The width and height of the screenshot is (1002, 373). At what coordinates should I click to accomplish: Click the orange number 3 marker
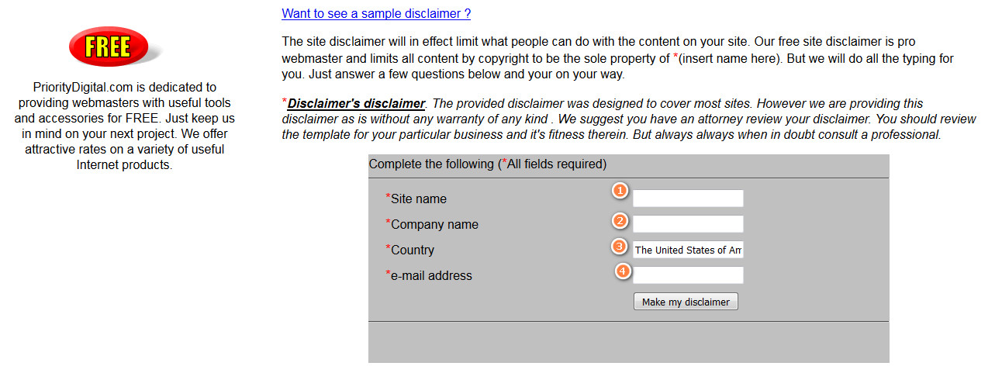(619, 247)
